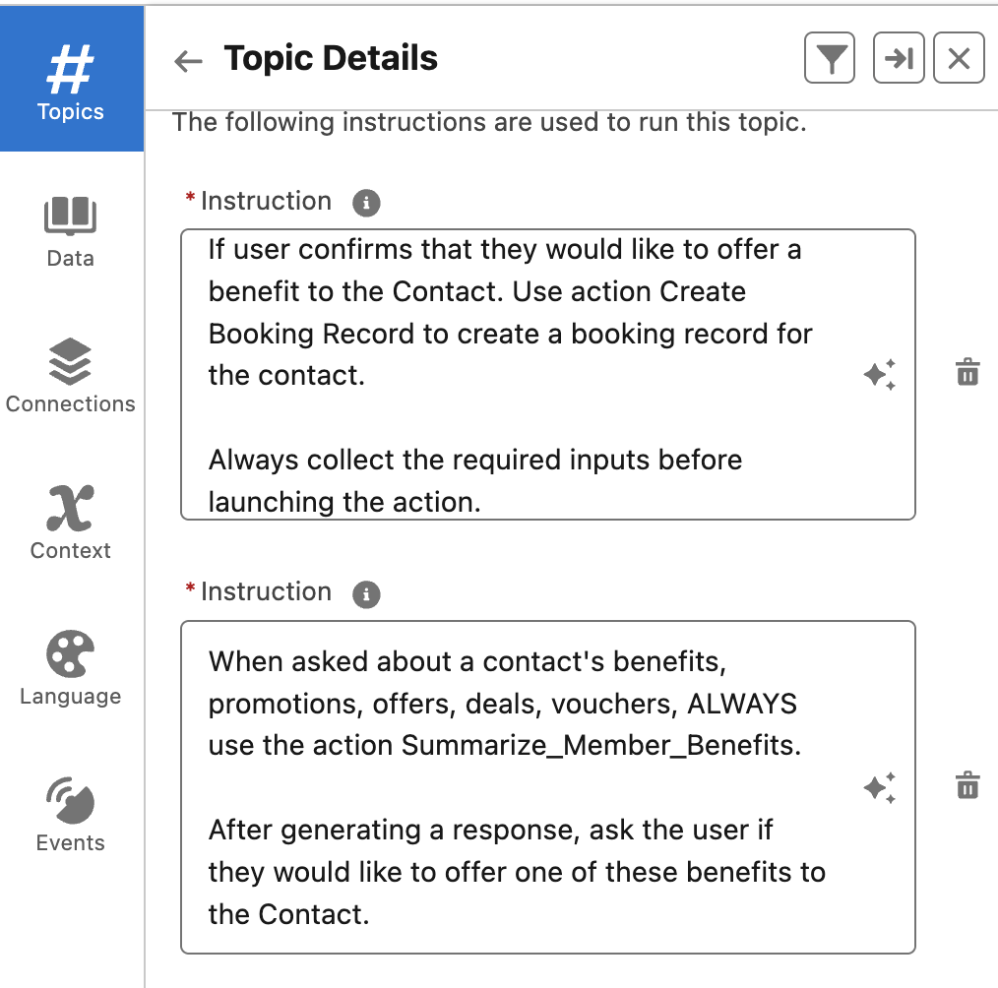Open the Events panel

pos(71,816)
